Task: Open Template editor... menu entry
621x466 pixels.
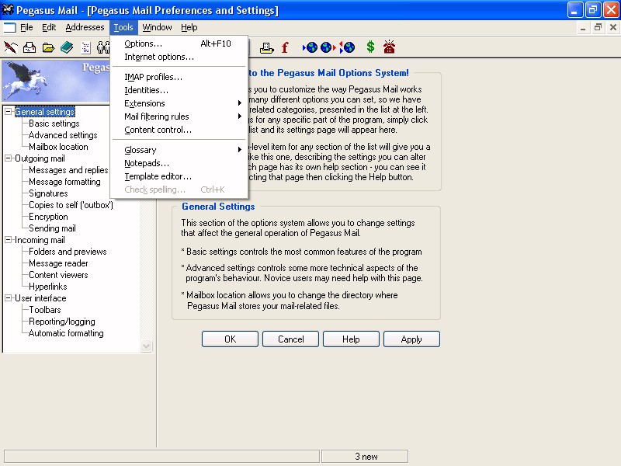Action: click(x=179, y=176)
